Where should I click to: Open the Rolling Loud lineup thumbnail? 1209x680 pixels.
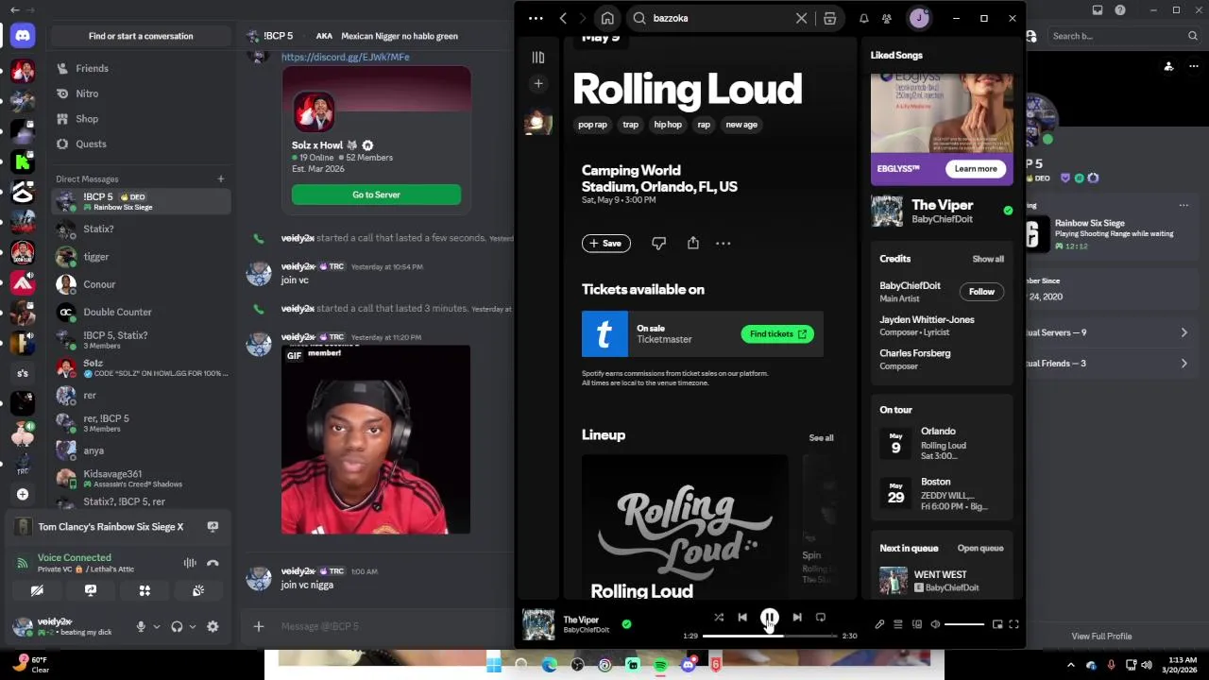pos(685,527)
